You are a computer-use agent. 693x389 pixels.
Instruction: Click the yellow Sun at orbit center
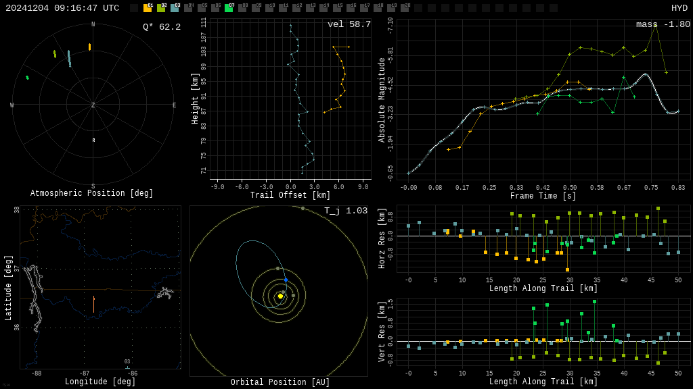point(280,296)
